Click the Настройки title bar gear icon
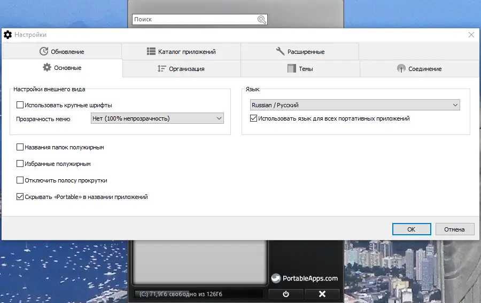Screen dimensions: 481x303 pyautogui.click(x=7, y=35)
